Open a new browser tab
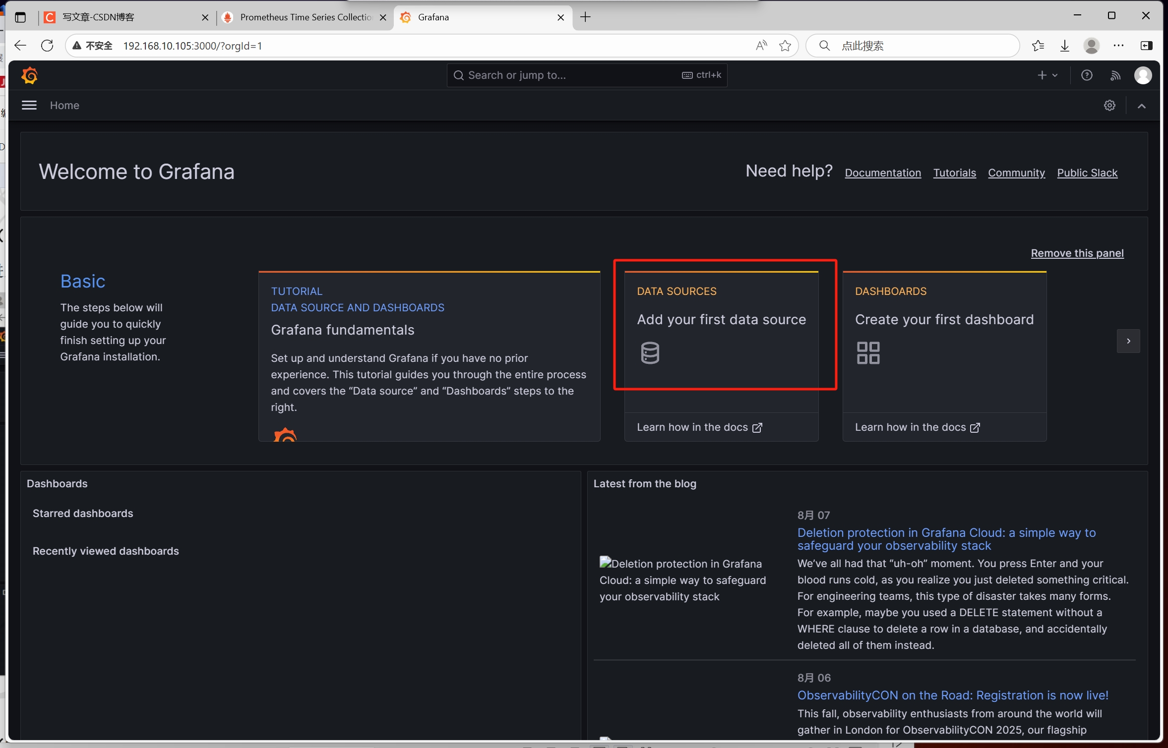Viewport: 1168px width, 748px height. [585, 17]
